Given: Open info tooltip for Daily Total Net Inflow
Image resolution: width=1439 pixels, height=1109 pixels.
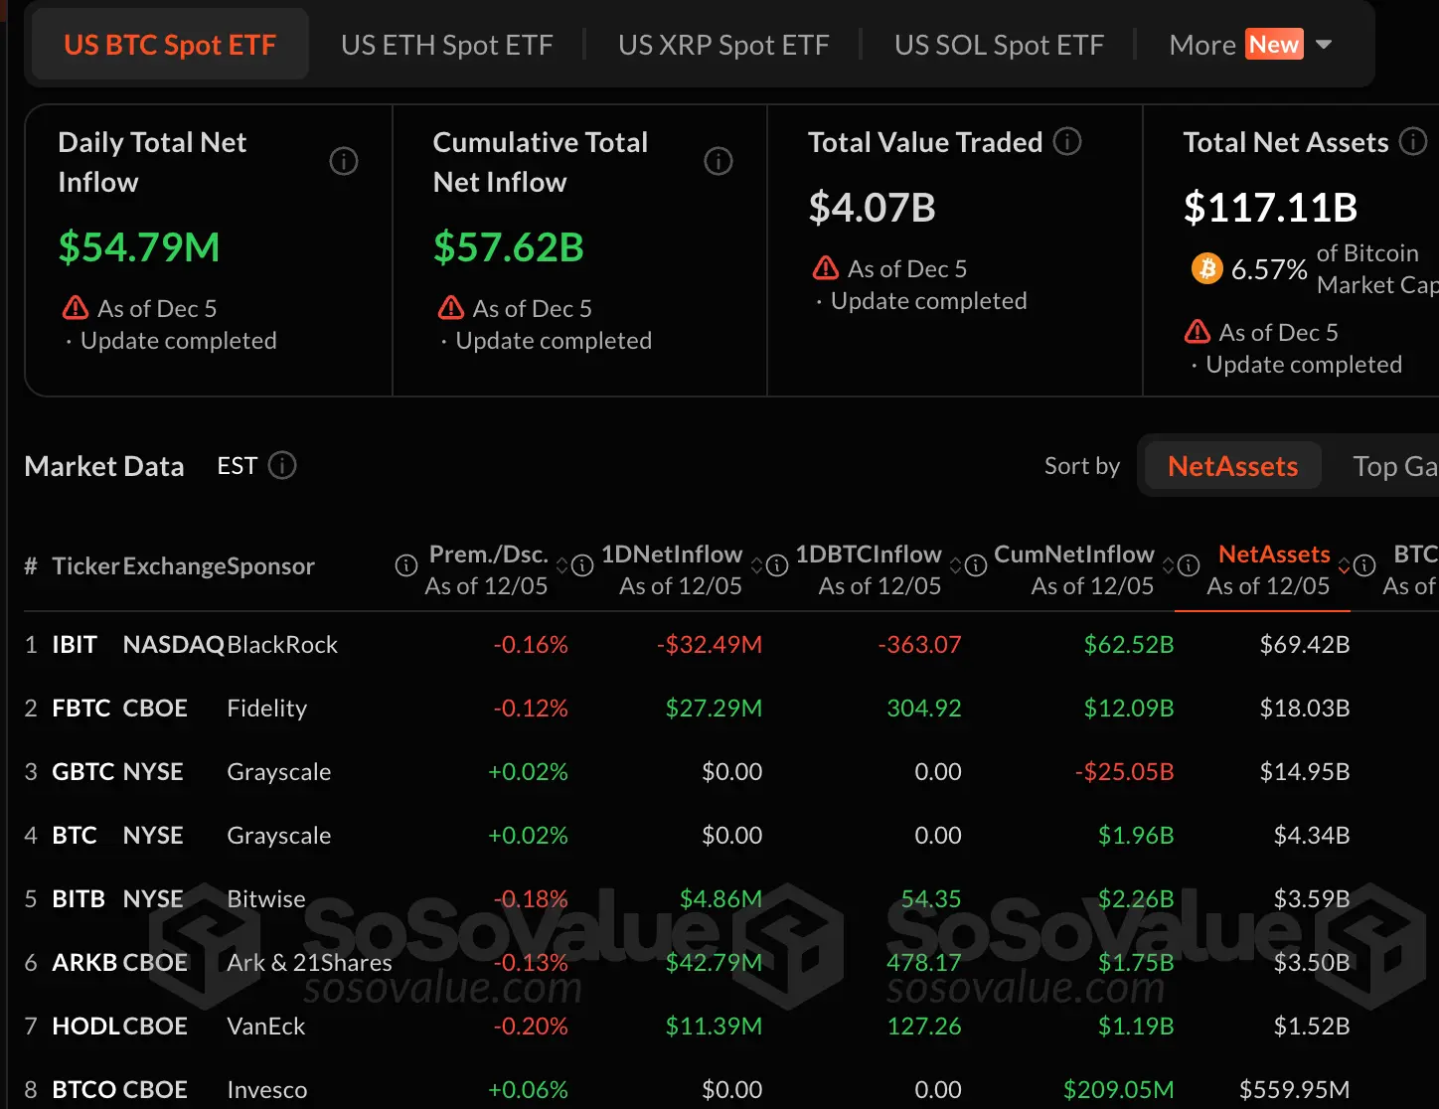Looking at the screenshot, I should 344,161.
